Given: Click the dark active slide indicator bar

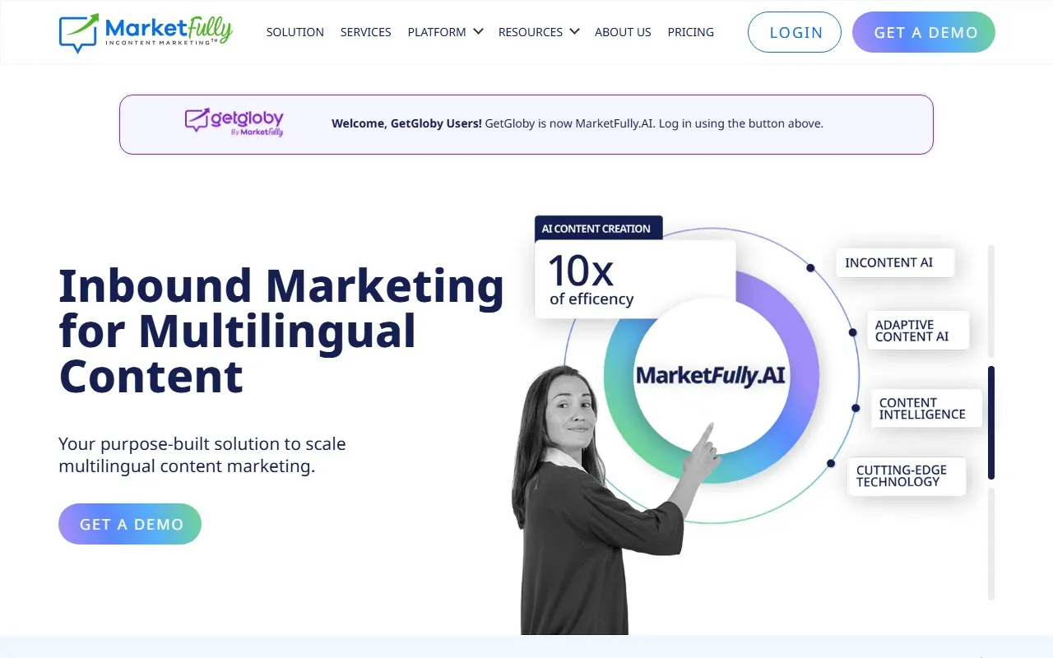Looking at the screenshot, I should coord(991,423).
